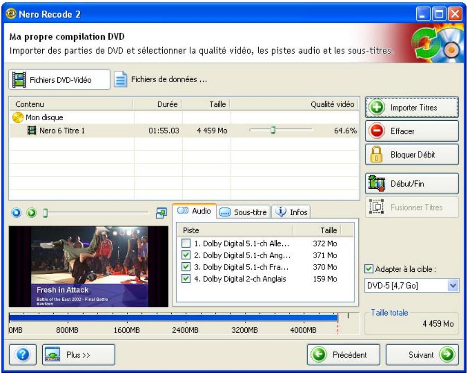Uncheck the Dolby Digital 2-ch Anglais track
This screenshot has width=467, height=374.
pos(186,279)
